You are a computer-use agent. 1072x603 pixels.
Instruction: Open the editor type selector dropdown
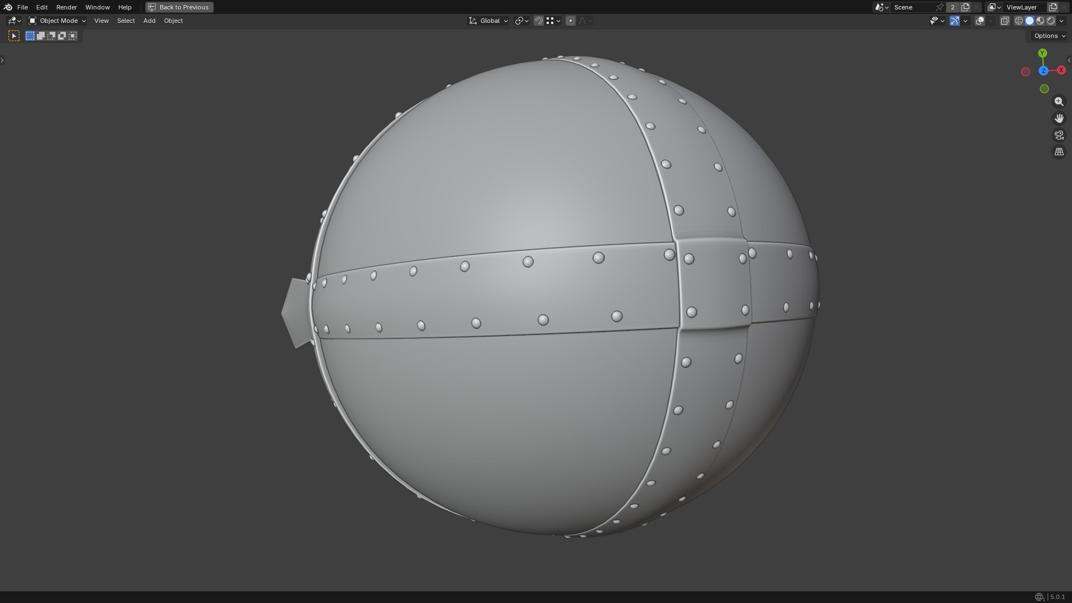(x=14, y=21)
